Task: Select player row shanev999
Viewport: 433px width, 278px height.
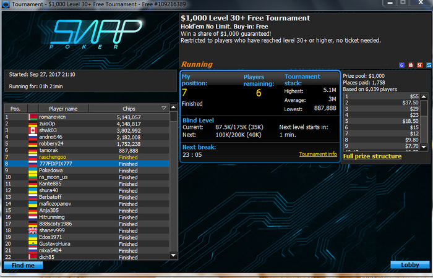Action: tap(87, 230)
